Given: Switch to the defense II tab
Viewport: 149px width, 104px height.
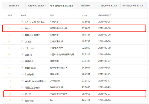Looking at the screenshot, I should tap(14, 6).
